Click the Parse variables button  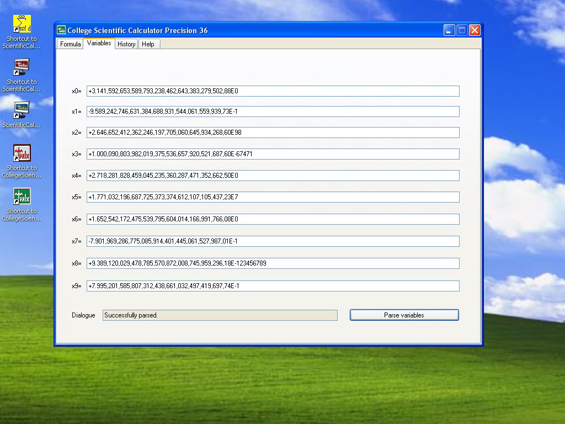[x=404, y=315]
